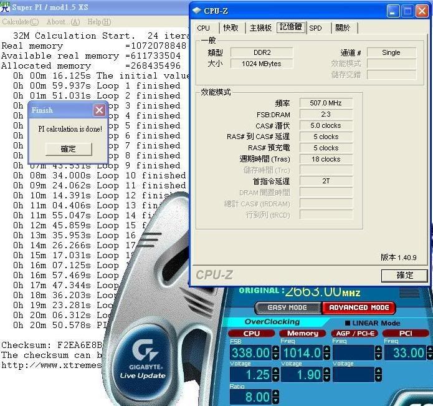Select the 記憶體 tab in CPU-Z
The height and width of the screenshot is (406, 433).
(291, 27)
